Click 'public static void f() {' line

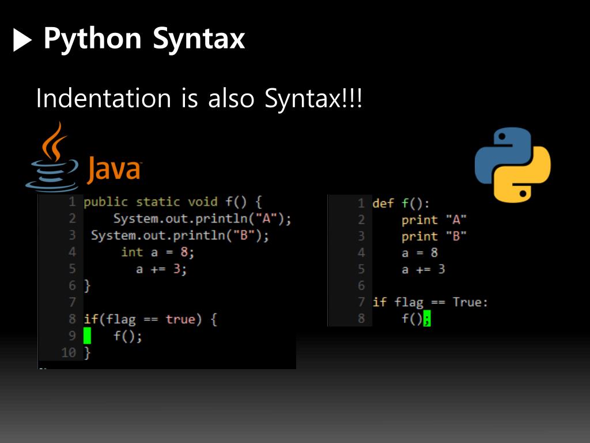172,202
